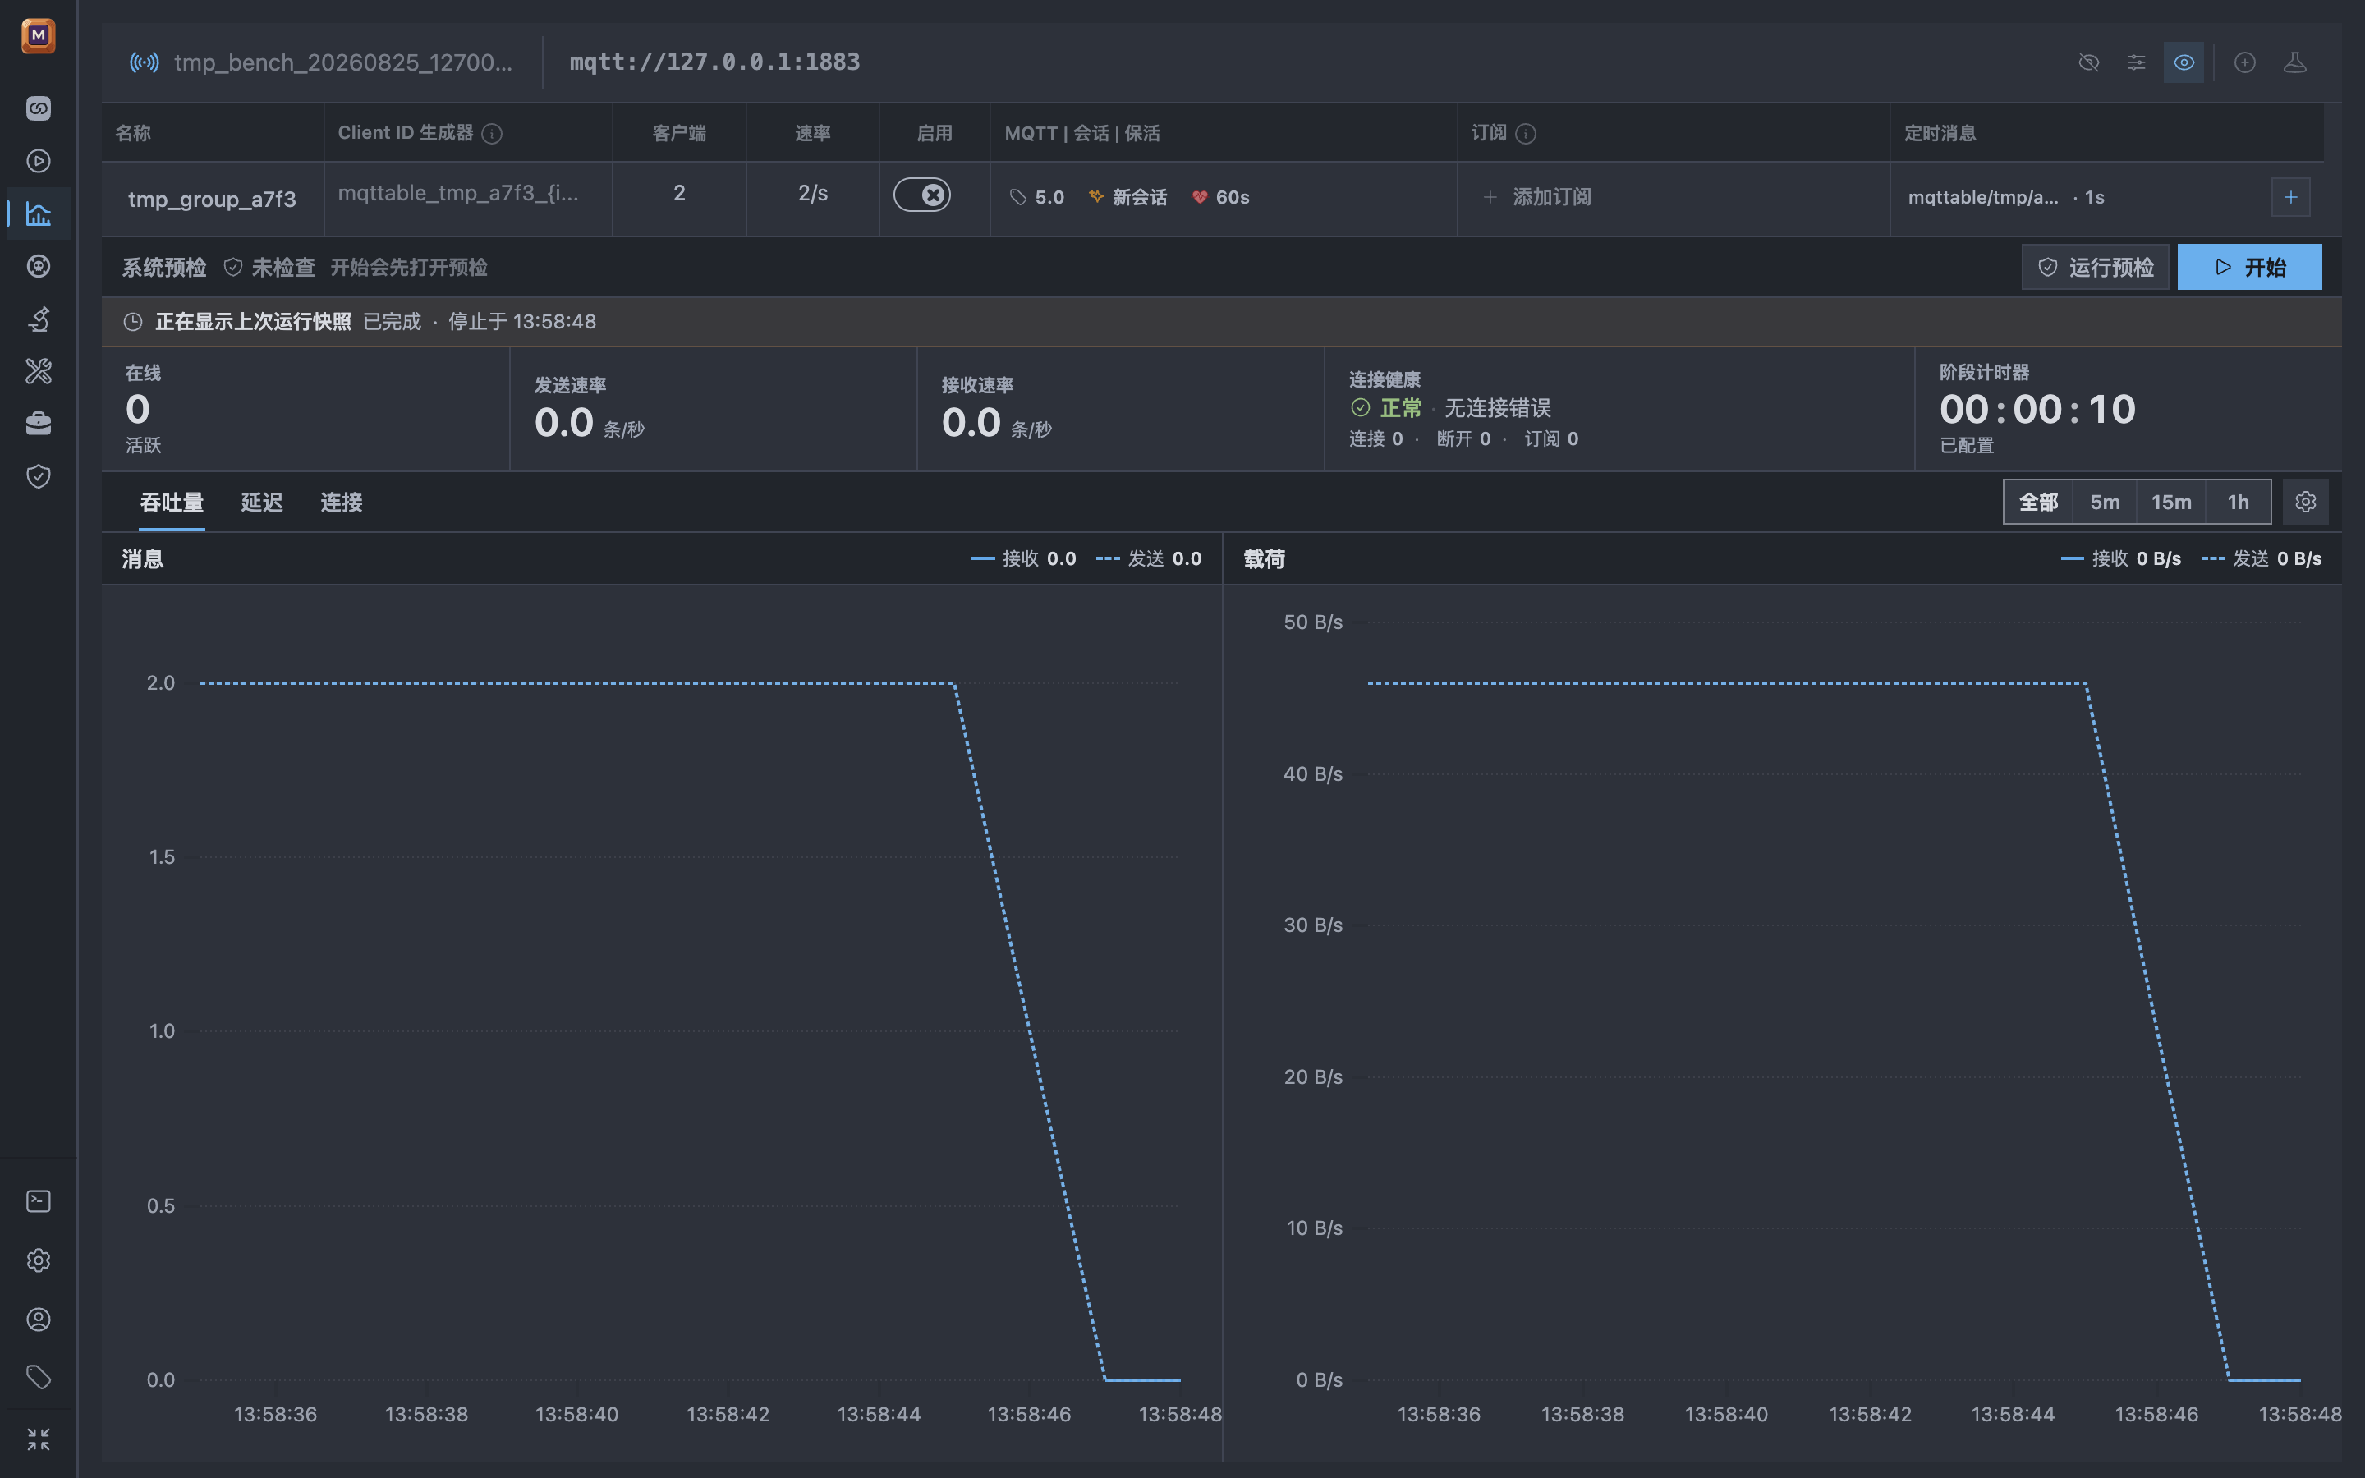Open the wrench and screwdriver tools icon
Image resolution: width=2365 pixels, height=1478 pixels.
coord(38,370)
